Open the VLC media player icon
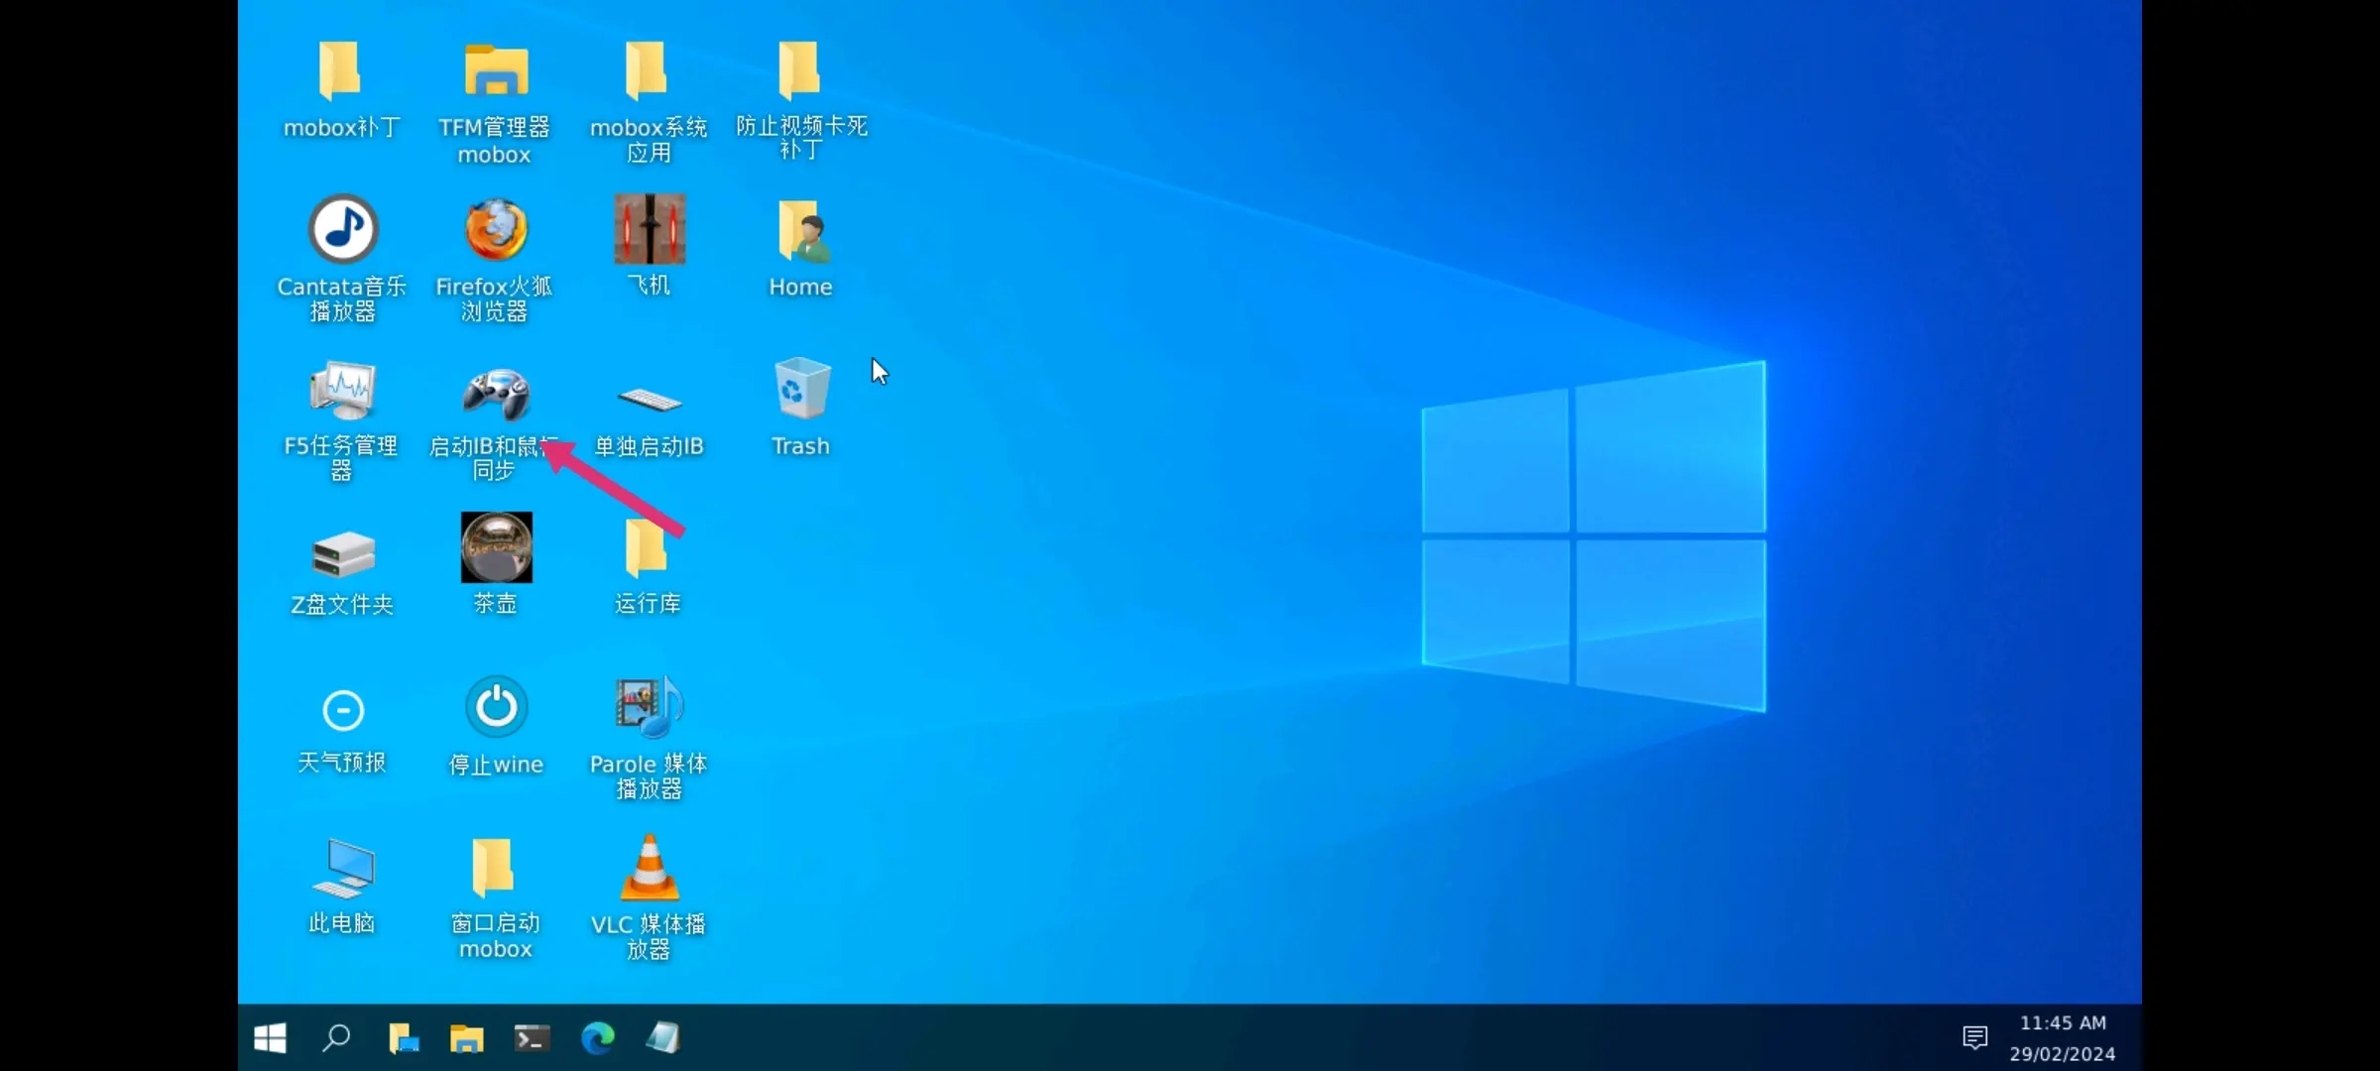This screenshot has height=1071, width=2380. tap(649, 869)
